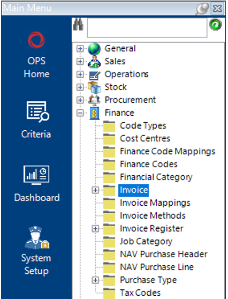228x299 pixels.
Task: Click the System Setup label
Action: (x=36, y=265)
